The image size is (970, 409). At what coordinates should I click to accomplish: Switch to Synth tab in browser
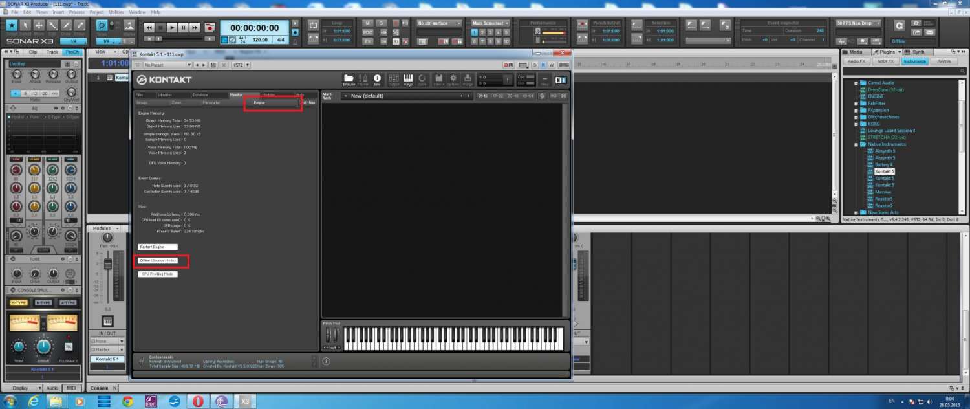click(x=918, y=52)
